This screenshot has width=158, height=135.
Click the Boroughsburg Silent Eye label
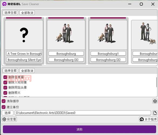24,60
